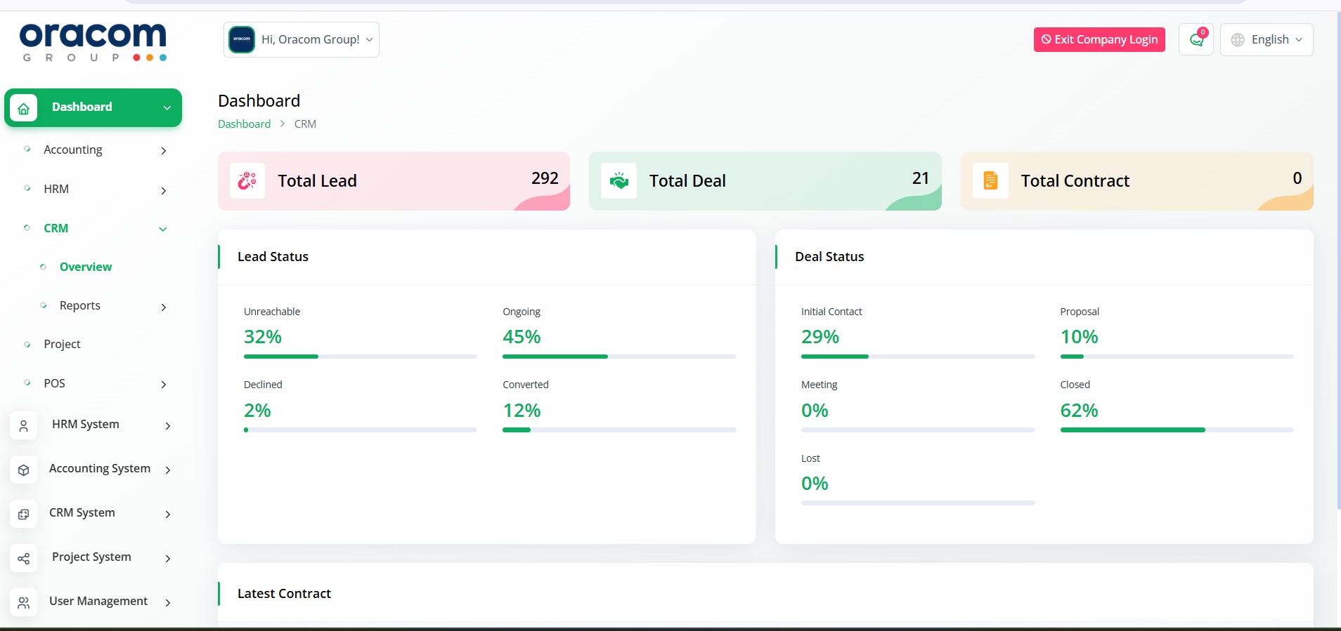This screenshot has width=1341, height=631.
Task: Open the Hi, Oracom Group! account dropdown
Action: coord(302,40)
